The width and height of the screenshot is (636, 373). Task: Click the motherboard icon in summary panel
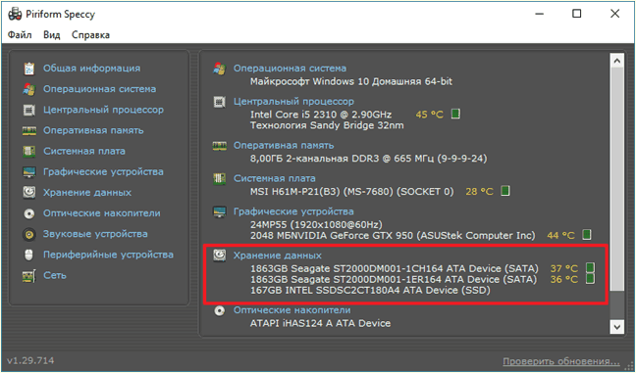click(220, 179)
